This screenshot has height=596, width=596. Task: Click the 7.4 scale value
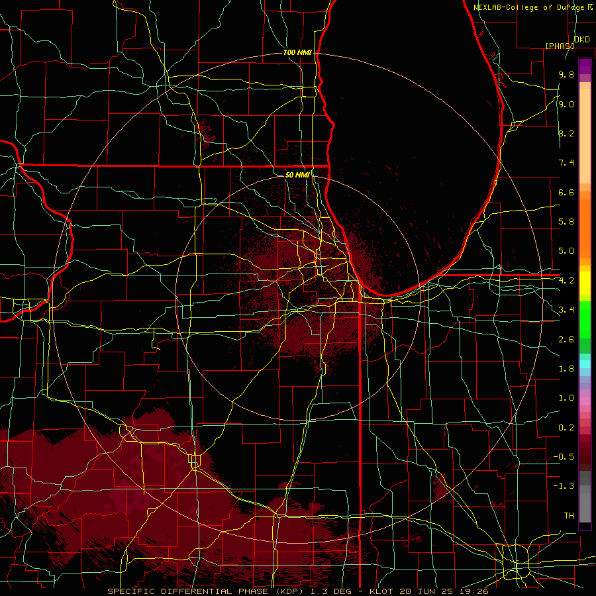[566, 163]
